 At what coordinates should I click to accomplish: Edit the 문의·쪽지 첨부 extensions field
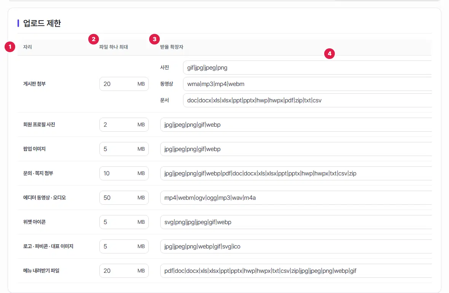pos(296,173)
